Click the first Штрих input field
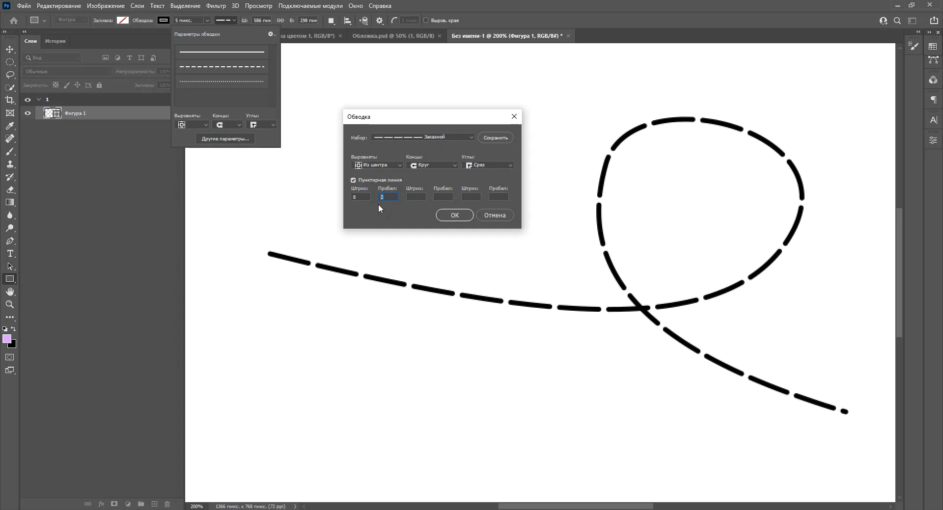This screenshot has width=943, height=510. pos(361,197)
